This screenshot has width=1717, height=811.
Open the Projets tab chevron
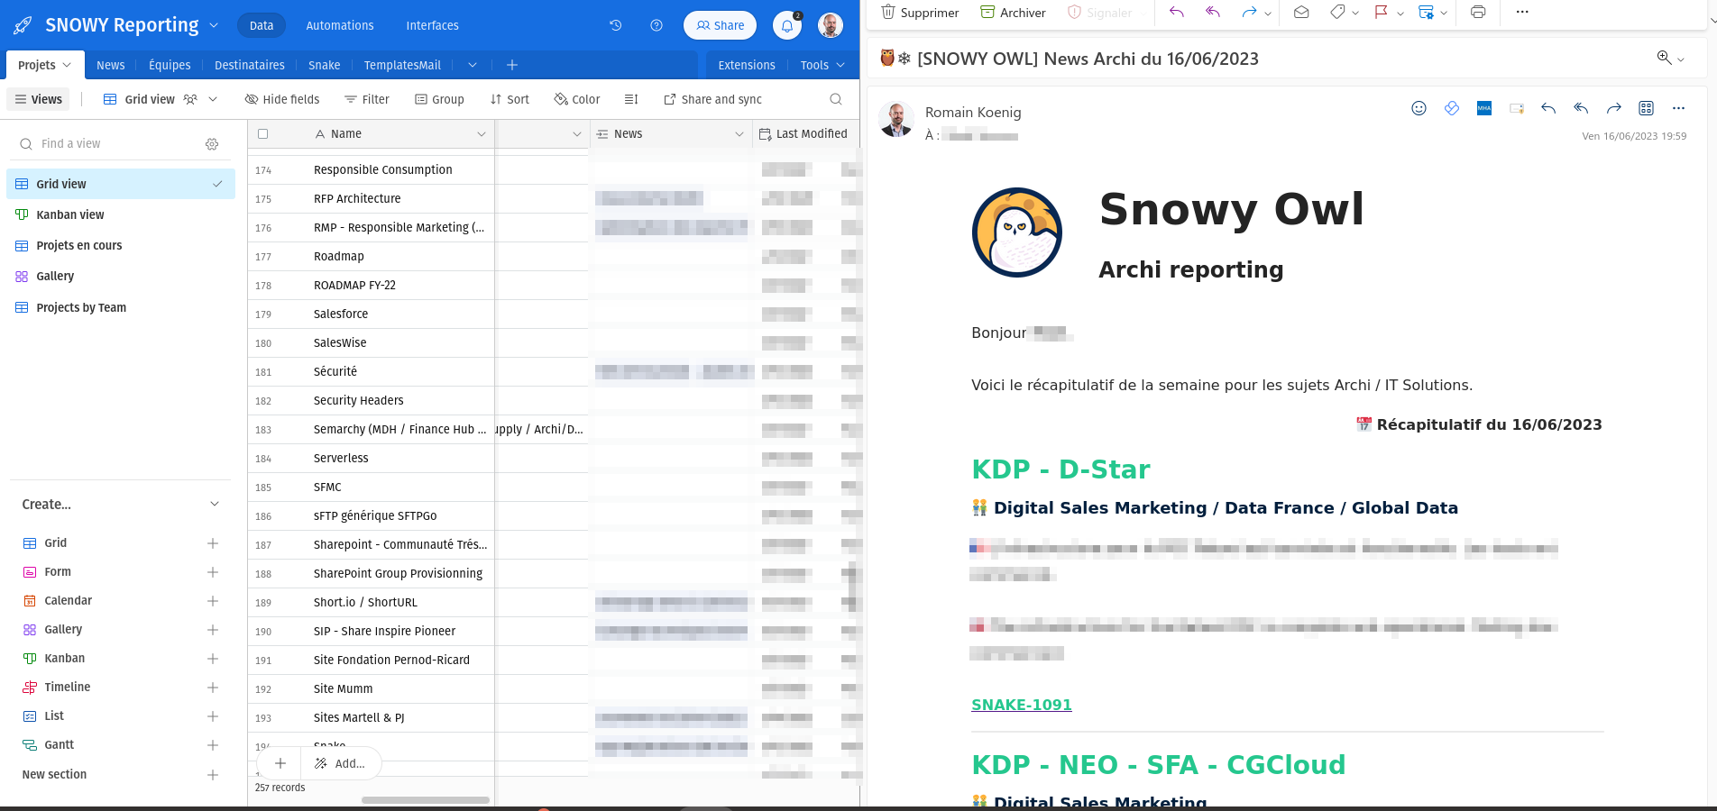point(67,65)
